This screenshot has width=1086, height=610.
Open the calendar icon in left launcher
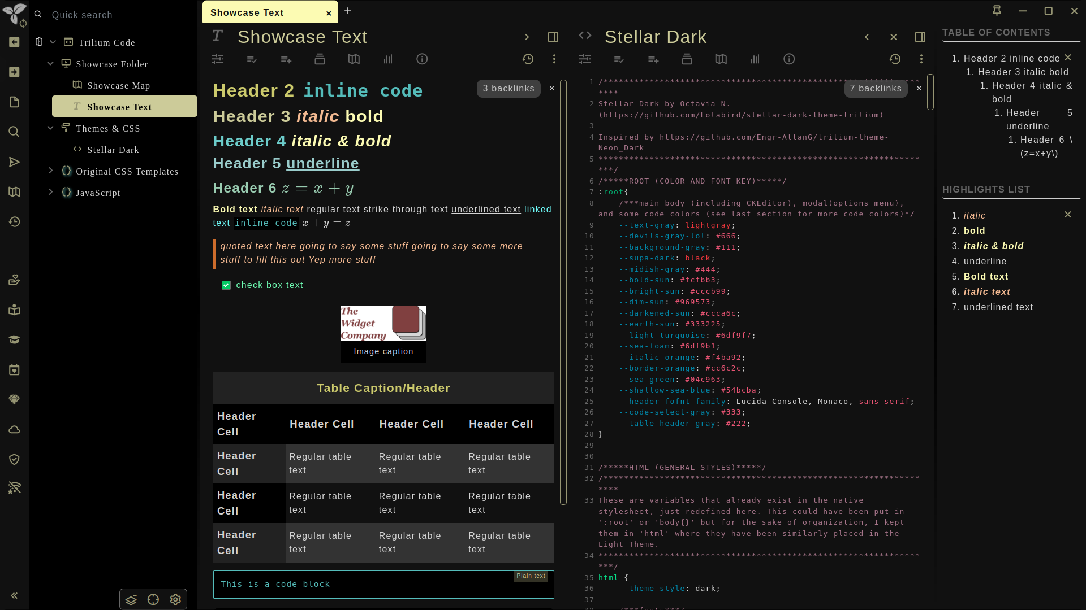14,370
